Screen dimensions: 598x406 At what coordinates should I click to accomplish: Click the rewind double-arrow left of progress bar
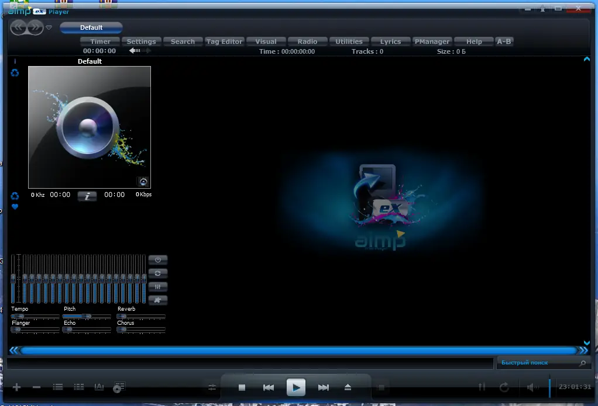[x=13, y=351]
